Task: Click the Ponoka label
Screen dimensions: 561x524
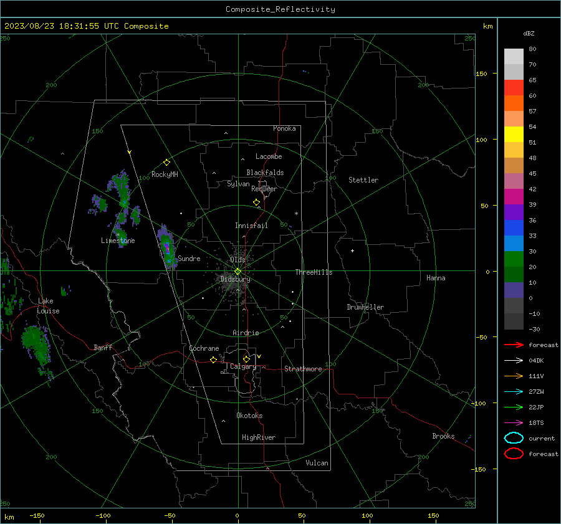Action: tap(284, 128)
